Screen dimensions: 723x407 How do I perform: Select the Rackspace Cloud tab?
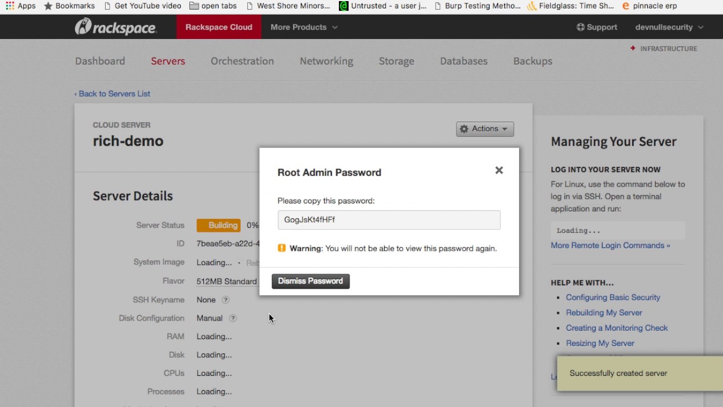coord(219,27)
